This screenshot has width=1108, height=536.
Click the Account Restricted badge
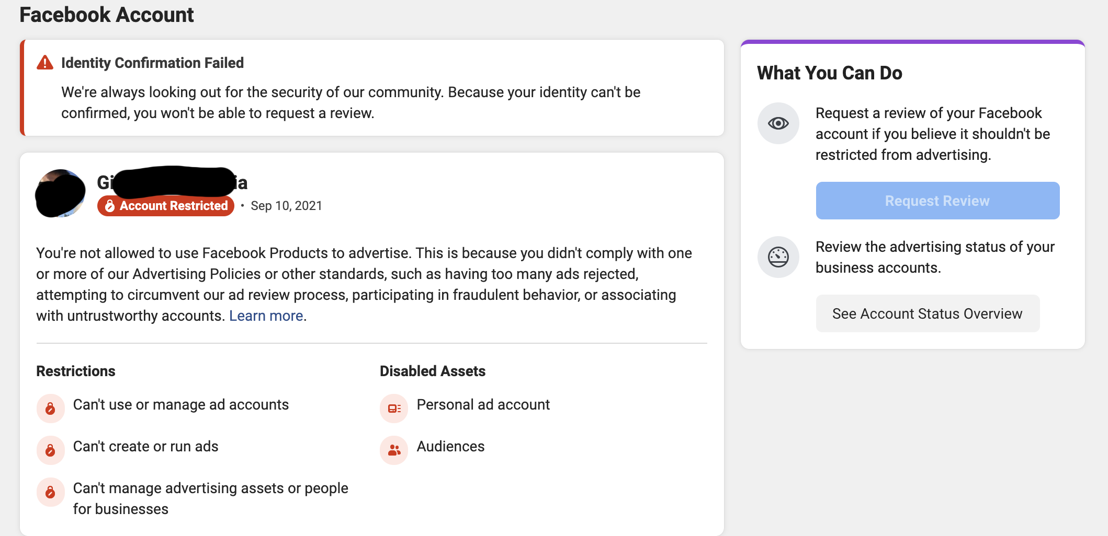(166, 206)
